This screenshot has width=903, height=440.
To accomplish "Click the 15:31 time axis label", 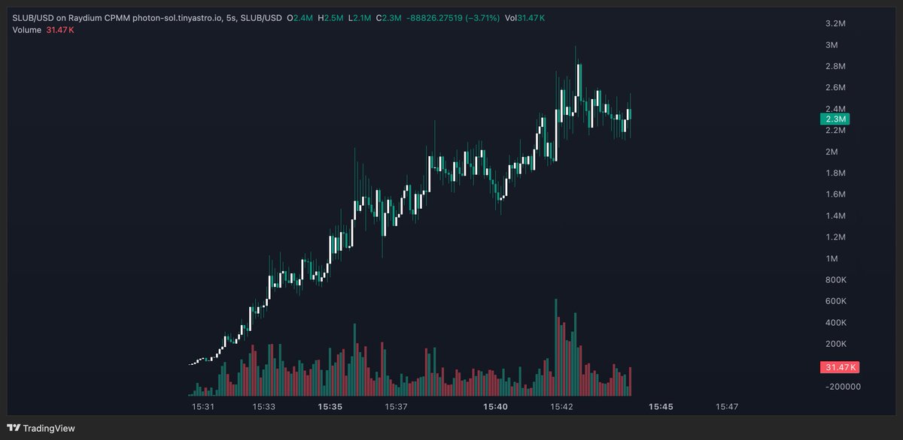I will pyautogui.click(x=203, y=406).
